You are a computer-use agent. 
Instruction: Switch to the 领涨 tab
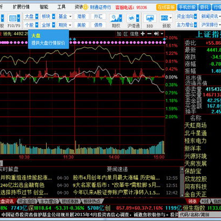(192, 201)
